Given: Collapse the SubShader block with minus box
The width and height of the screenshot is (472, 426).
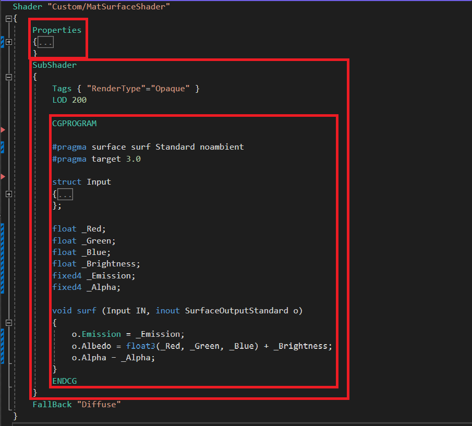Looking at the screenshot, I should [9, 77].
